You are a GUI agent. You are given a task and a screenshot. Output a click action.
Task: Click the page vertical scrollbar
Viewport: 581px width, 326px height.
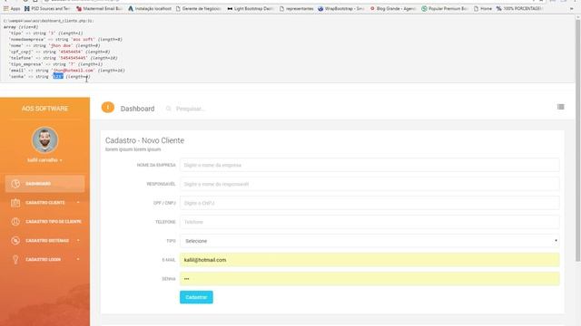point(577,140)
